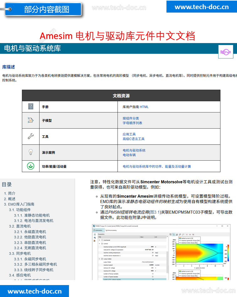The image size is (237, 297).
Task: Go to contents entry 3.4. 感应电机
Action: 20,275
